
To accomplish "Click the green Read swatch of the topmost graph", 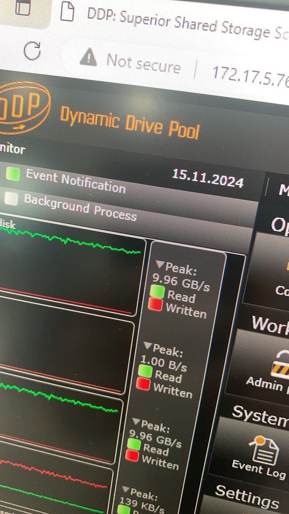I will 158,291.
